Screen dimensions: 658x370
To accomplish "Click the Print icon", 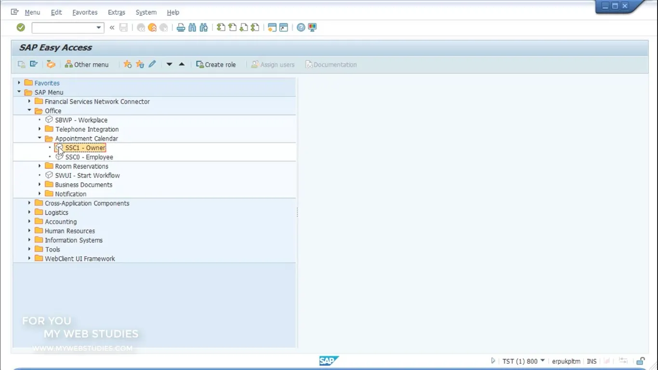I will coord(181,27).
